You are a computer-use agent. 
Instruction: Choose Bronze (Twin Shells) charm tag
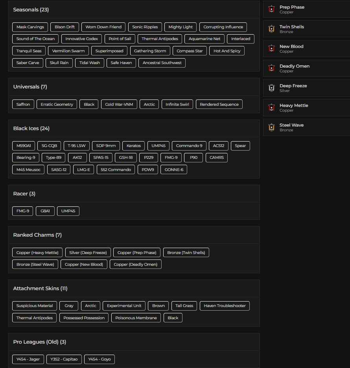[186, 252]
